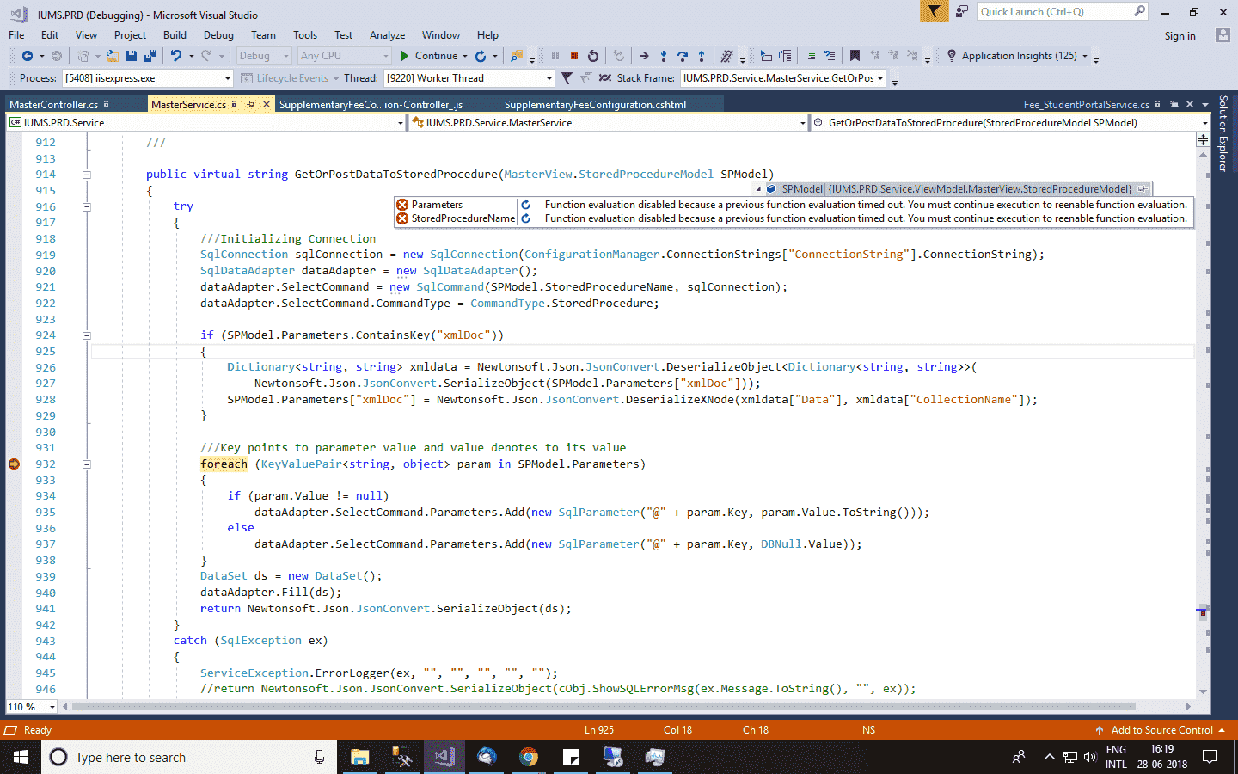Click Show Next Statement arrow icon
Image resolution: width=1238 pixels, height=774 pixels.
644,56
